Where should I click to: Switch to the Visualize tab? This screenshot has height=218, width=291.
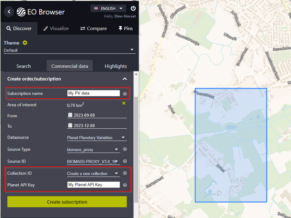click(56, 29)
